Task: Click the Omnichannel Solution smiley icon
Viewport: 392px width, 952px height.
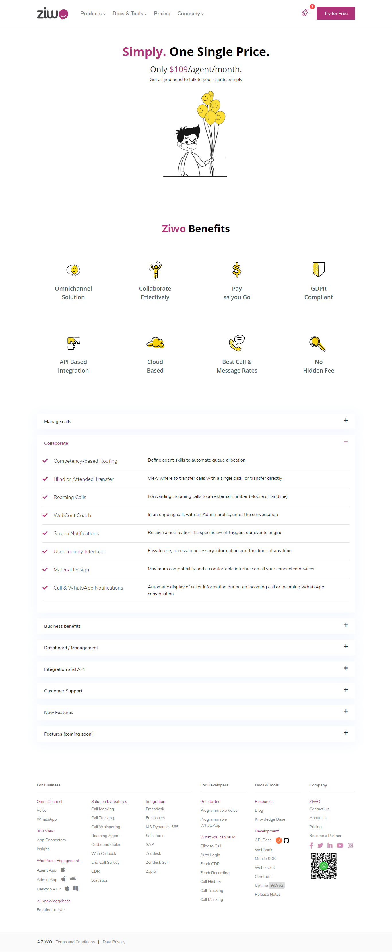Action: click(73, 270)
